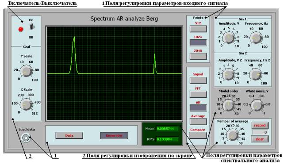Click the Compare button
The width and height of the screenshot is (284, 165).
(198, 135)
